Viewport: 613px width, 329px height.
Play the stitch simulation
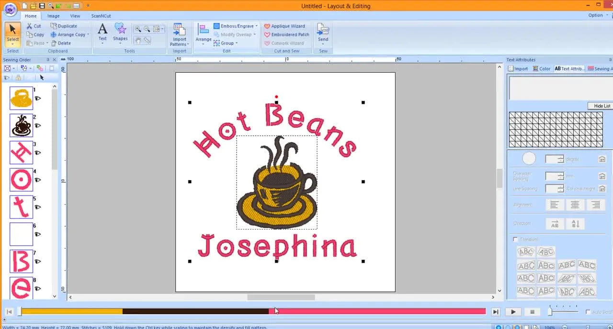(x=513, y=312)
